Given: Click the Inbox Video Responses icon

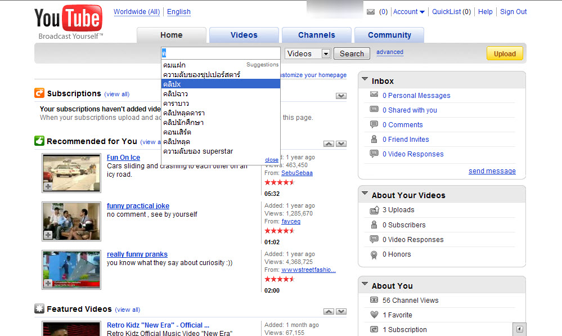Looking at the screenshot, I should click(x=374, y=154).
